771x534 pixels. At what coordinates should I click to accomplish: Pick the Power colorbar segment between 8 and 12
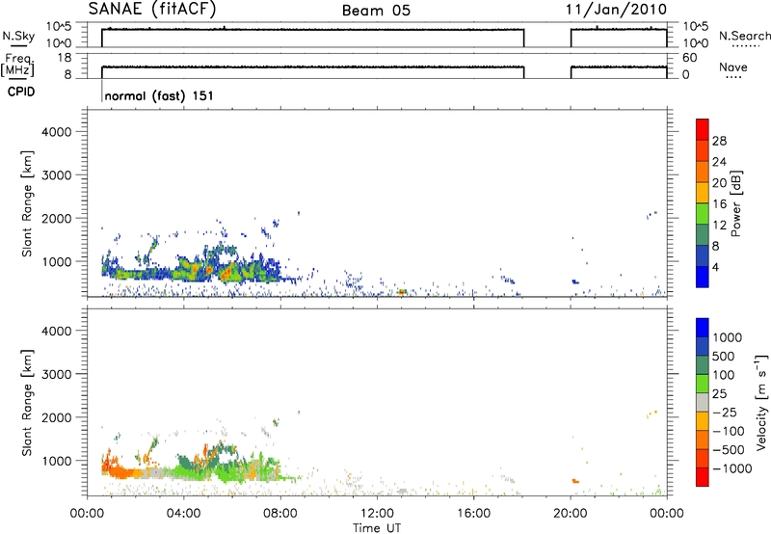tap(703, 234)
